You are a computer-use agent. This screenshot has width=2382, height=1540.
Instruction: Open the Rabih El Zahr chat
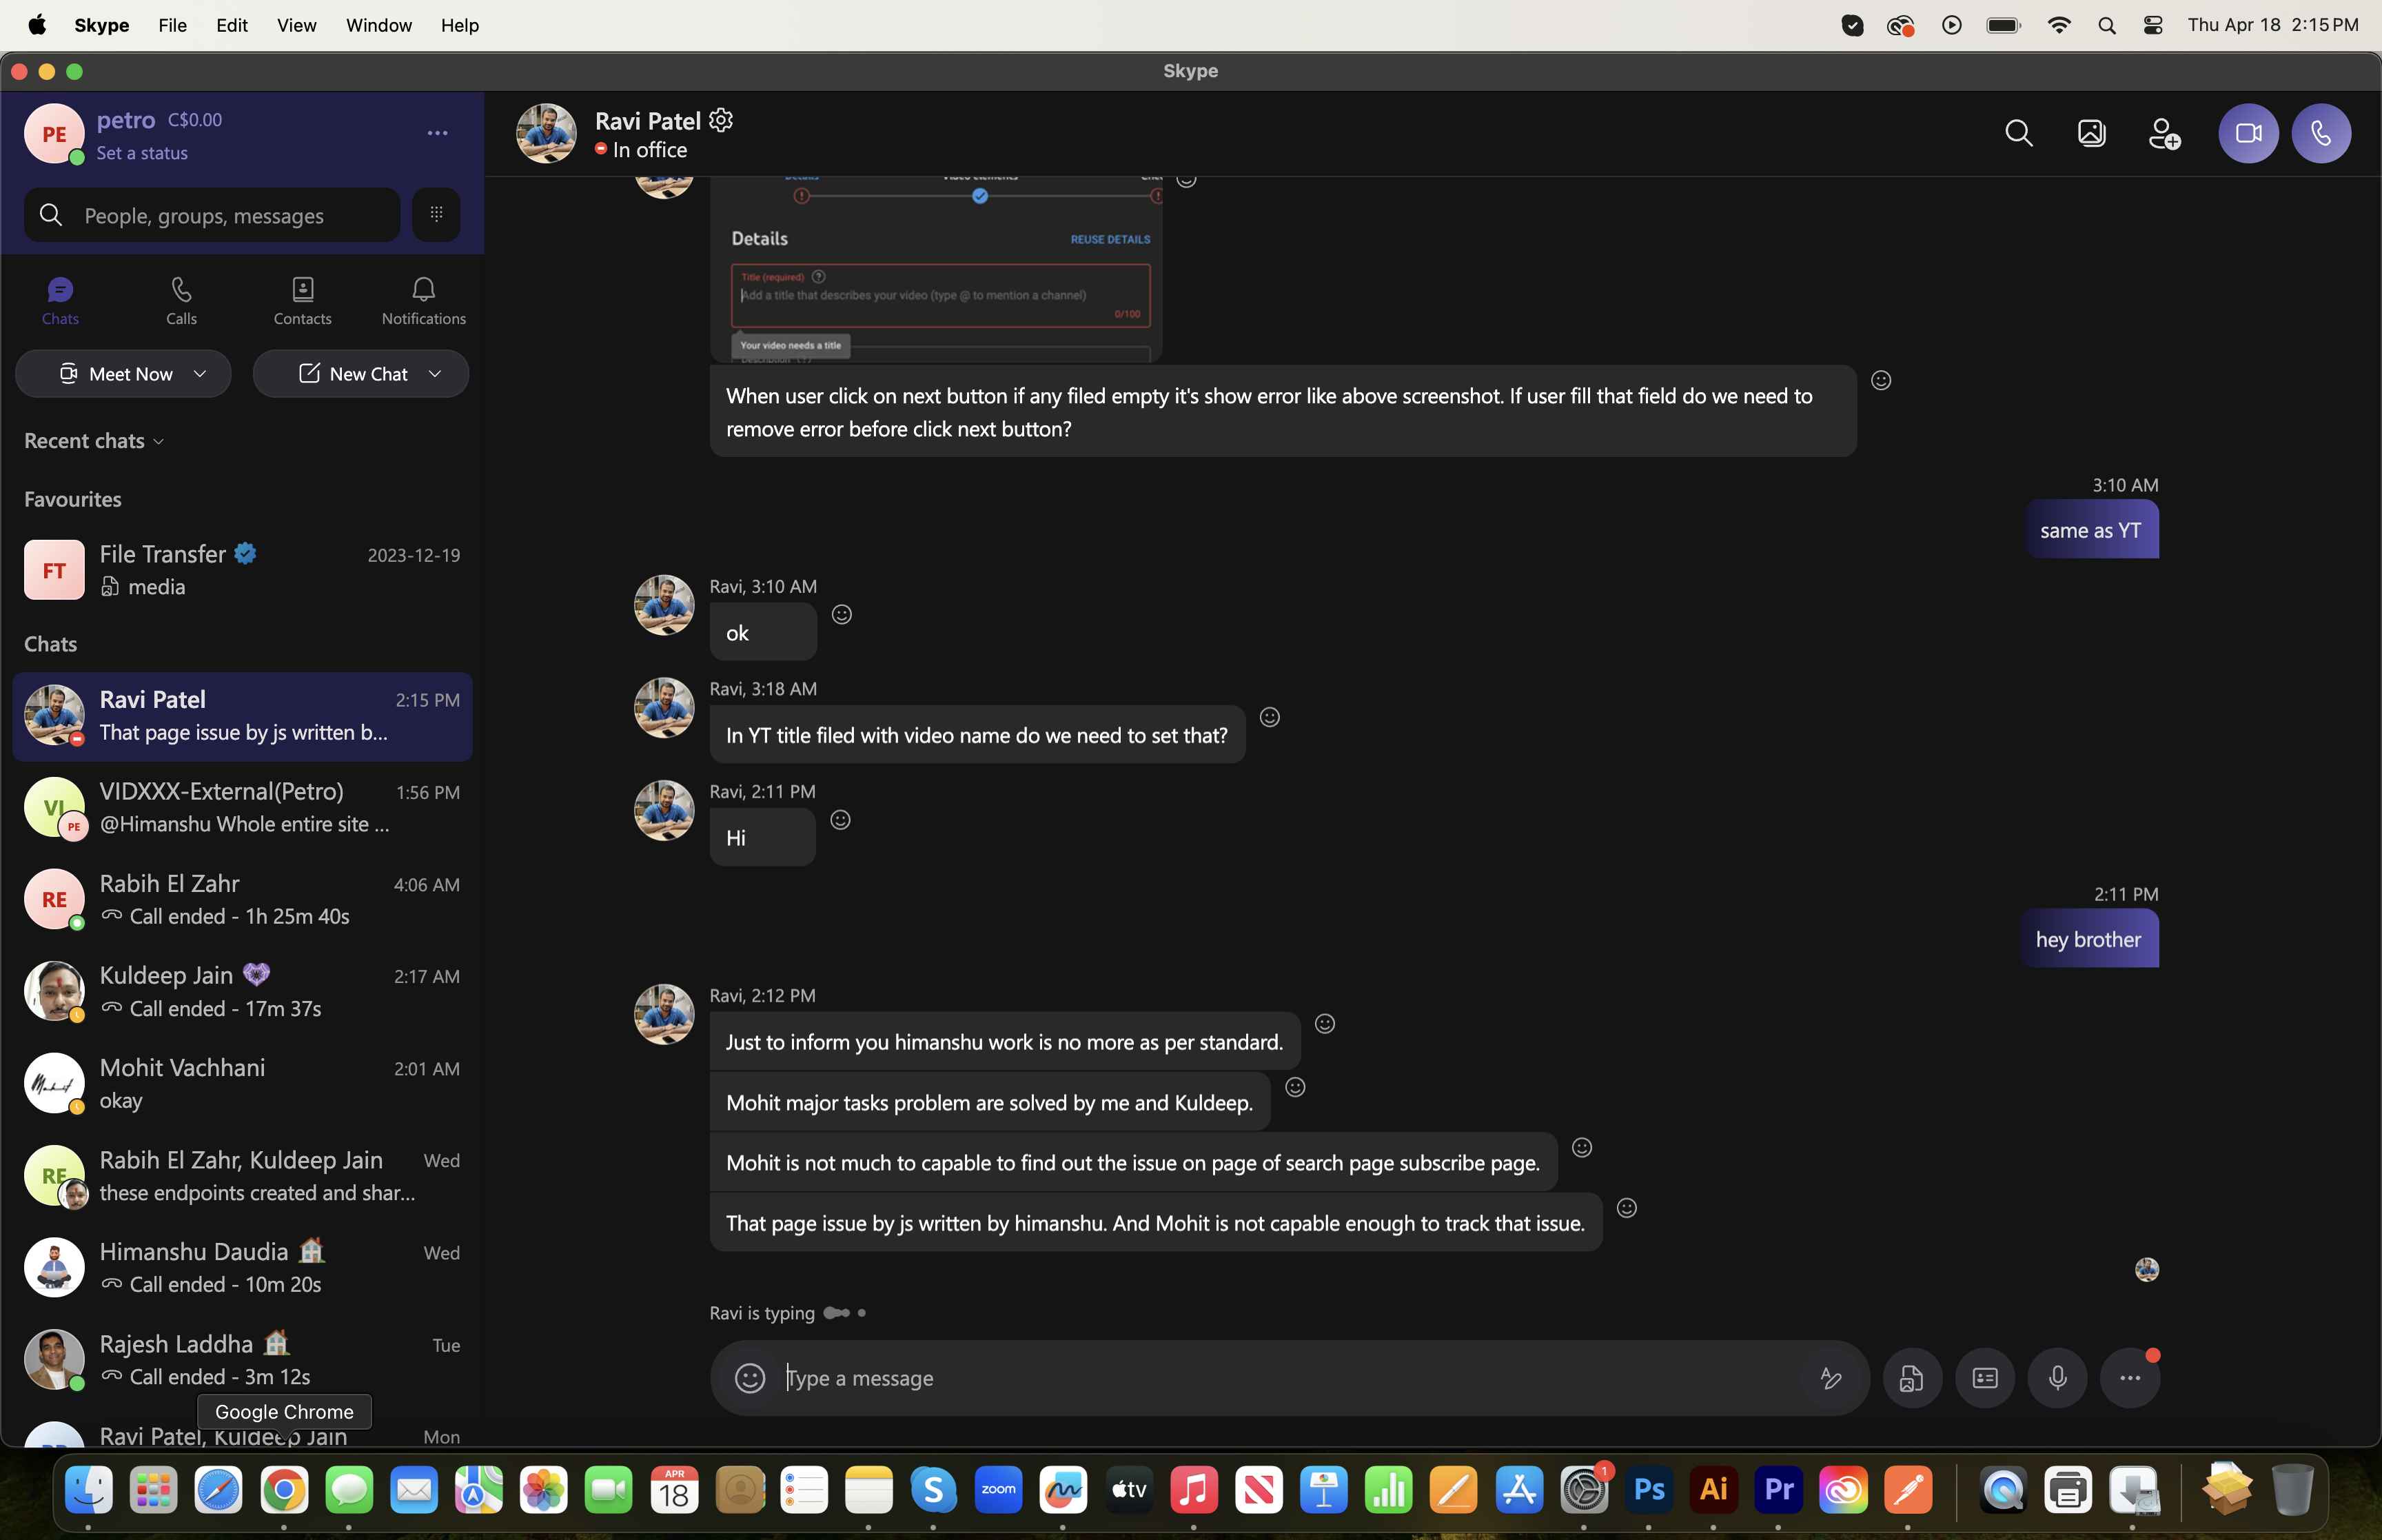242,900
